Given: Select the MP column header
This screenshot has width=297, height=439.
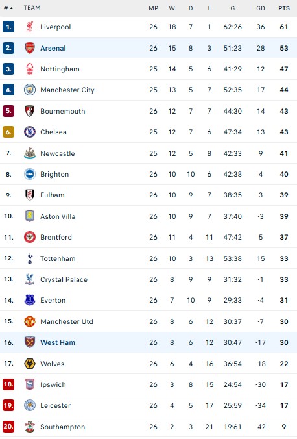Looking at the screenshot, I should click(x=153, y=8).
